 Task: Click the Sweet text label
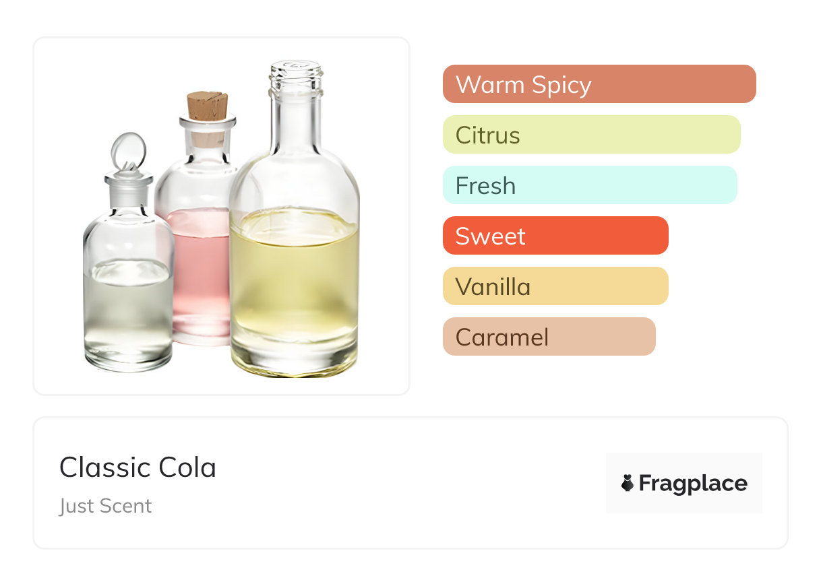click(490, 236)
